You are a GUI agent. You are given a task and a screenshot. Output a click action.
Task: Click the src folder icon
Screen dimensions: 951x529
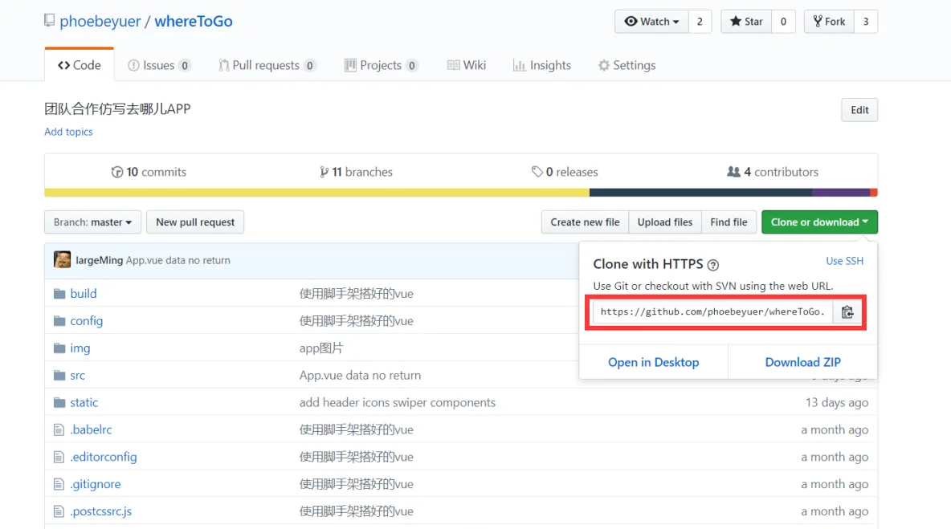[59, 376]
